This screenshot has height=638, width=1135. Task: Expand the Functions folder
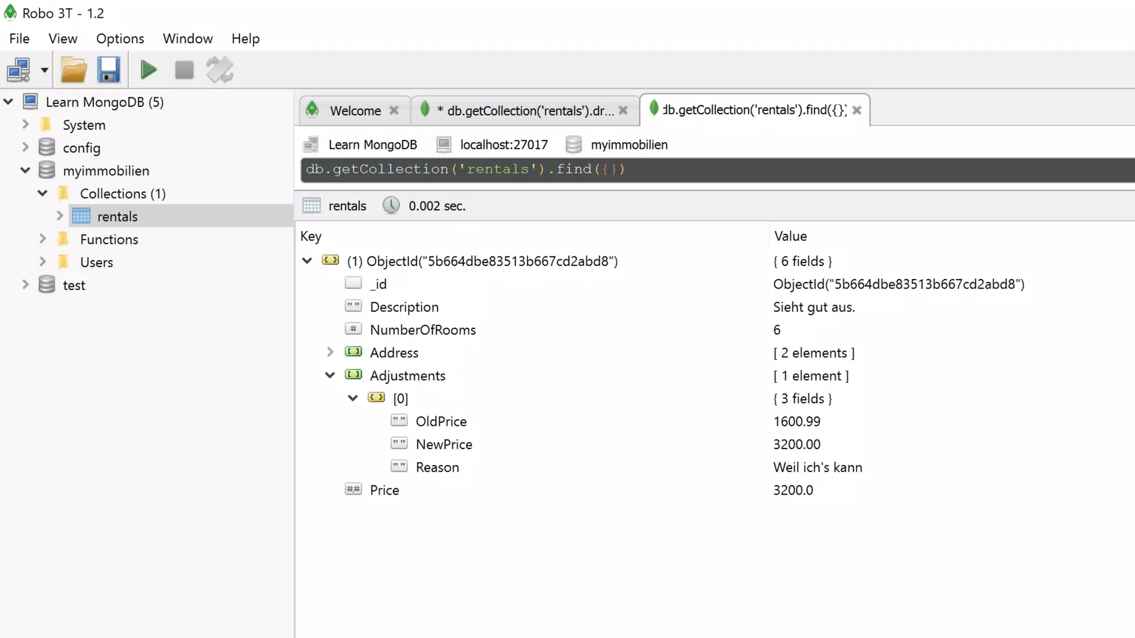point(43,239)
